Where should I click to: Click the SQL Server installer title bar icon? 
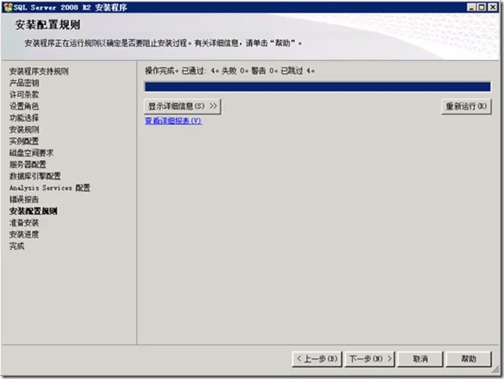click(x=8, y=7)
